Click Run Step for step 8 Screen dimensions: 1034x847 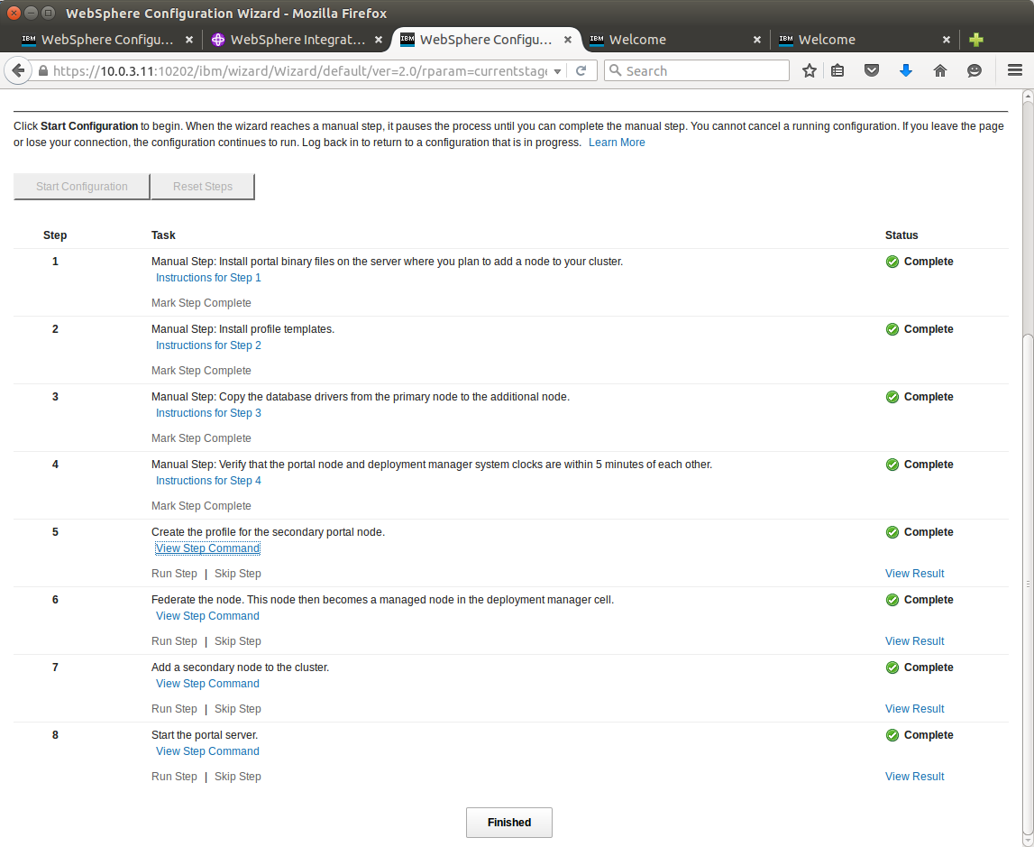tap(174, 777)
